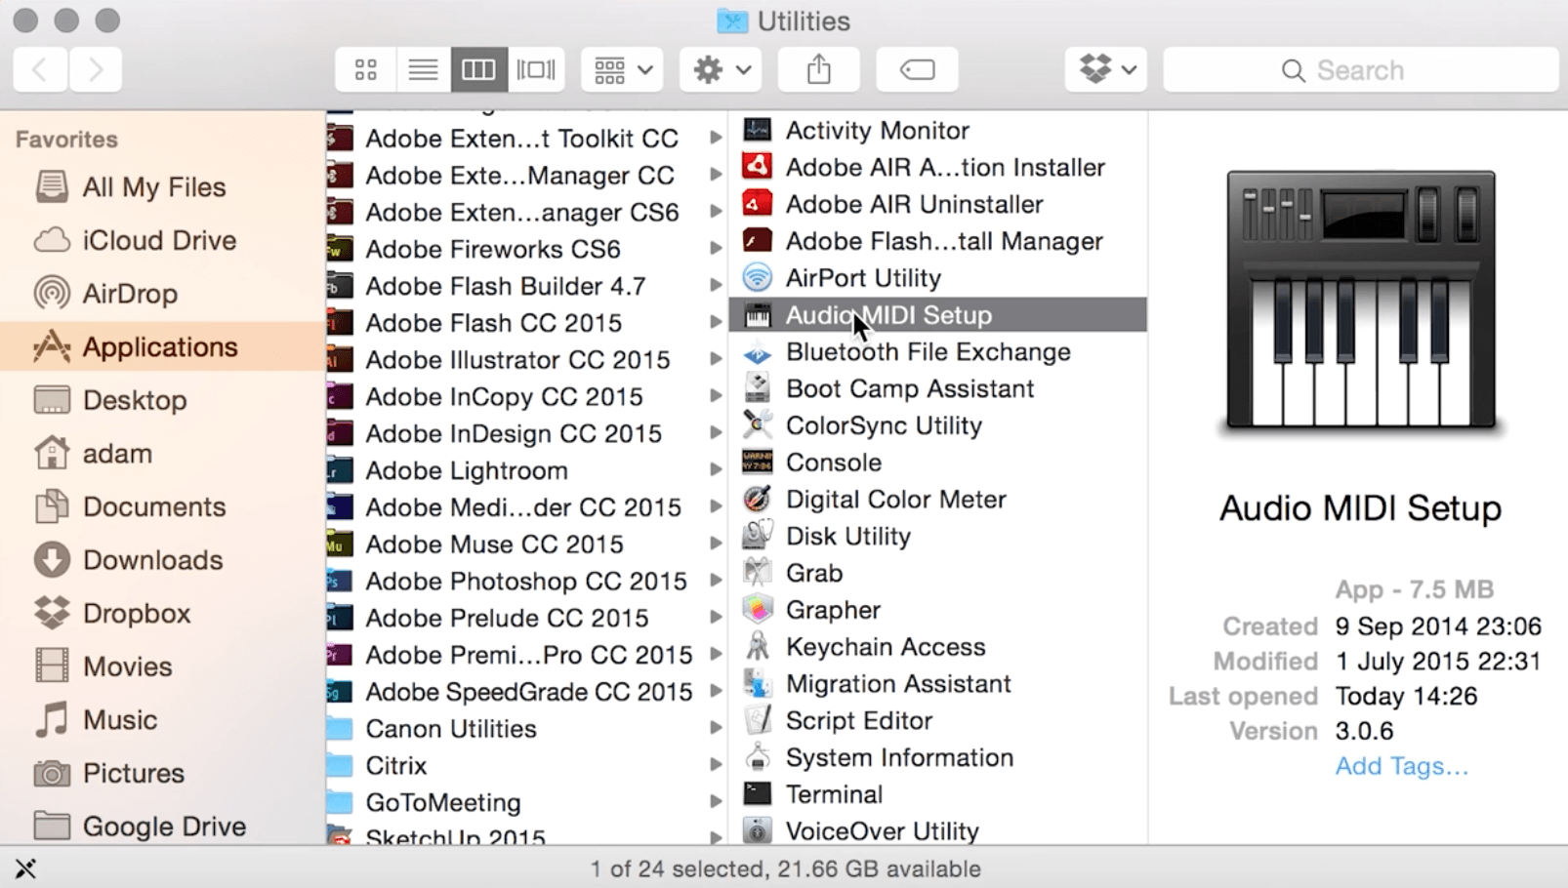Click the Migration Assistant icon
The image size is (1568, 888).
[757, 683]
